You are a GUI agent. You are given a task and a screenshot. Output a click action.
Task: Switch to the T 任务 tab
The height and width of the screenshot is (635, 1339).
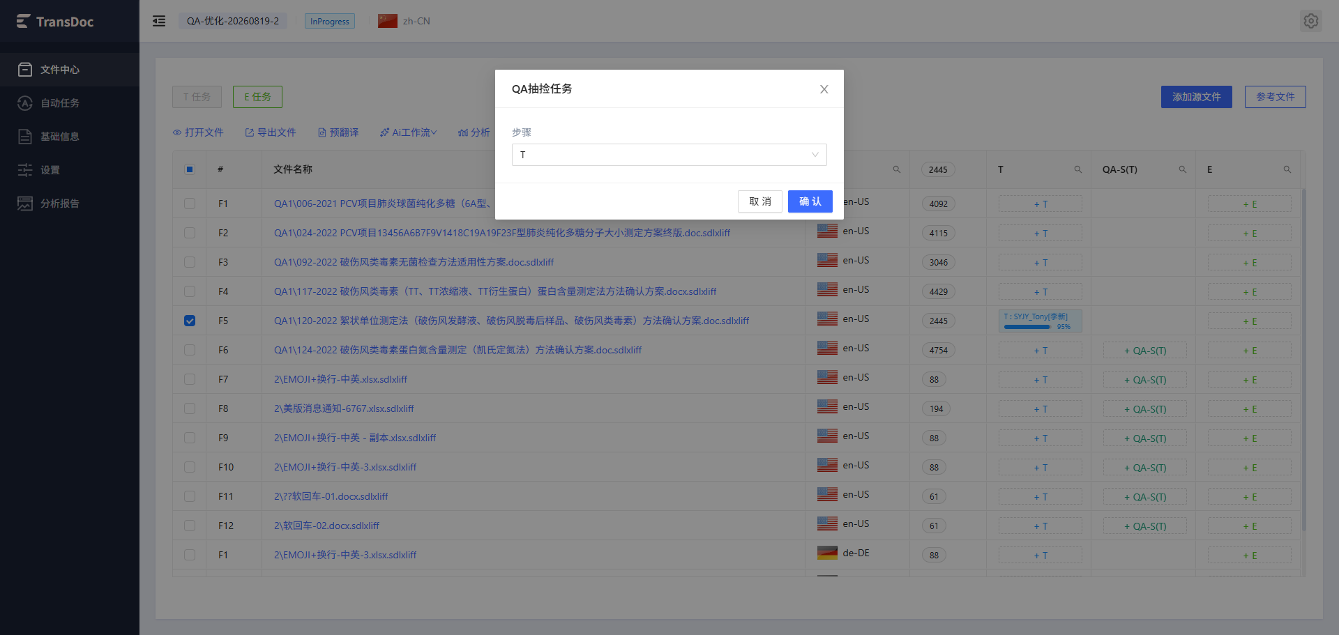click(197, 97)
